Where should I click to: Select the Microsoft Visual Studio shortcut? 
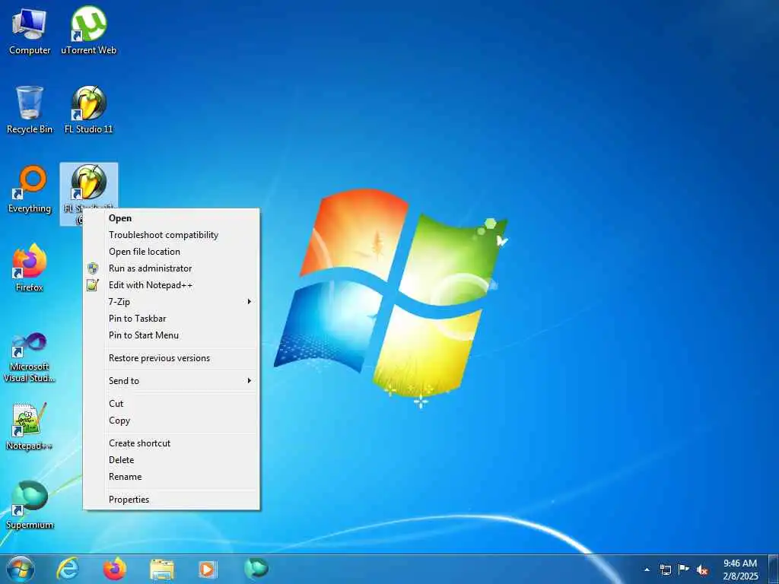click(30, 357)
